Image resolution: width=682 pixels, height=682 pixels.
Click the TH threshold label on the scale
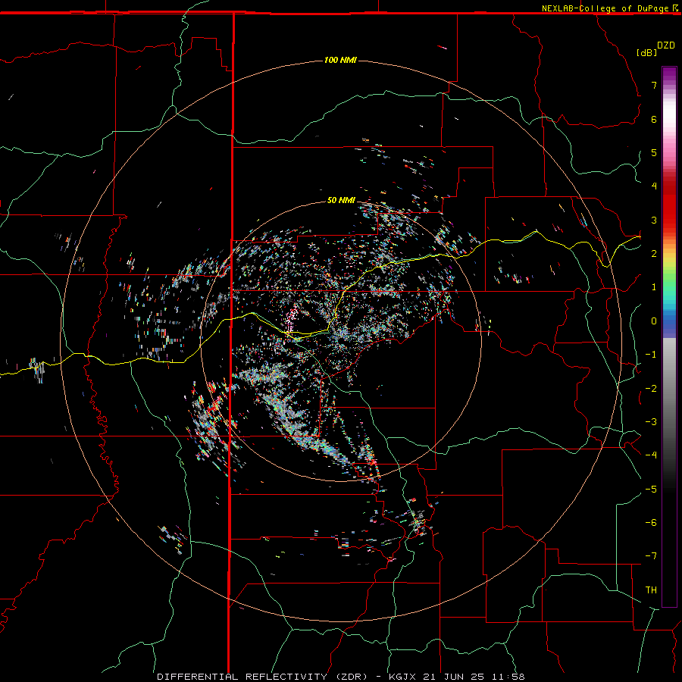(651, 590)
